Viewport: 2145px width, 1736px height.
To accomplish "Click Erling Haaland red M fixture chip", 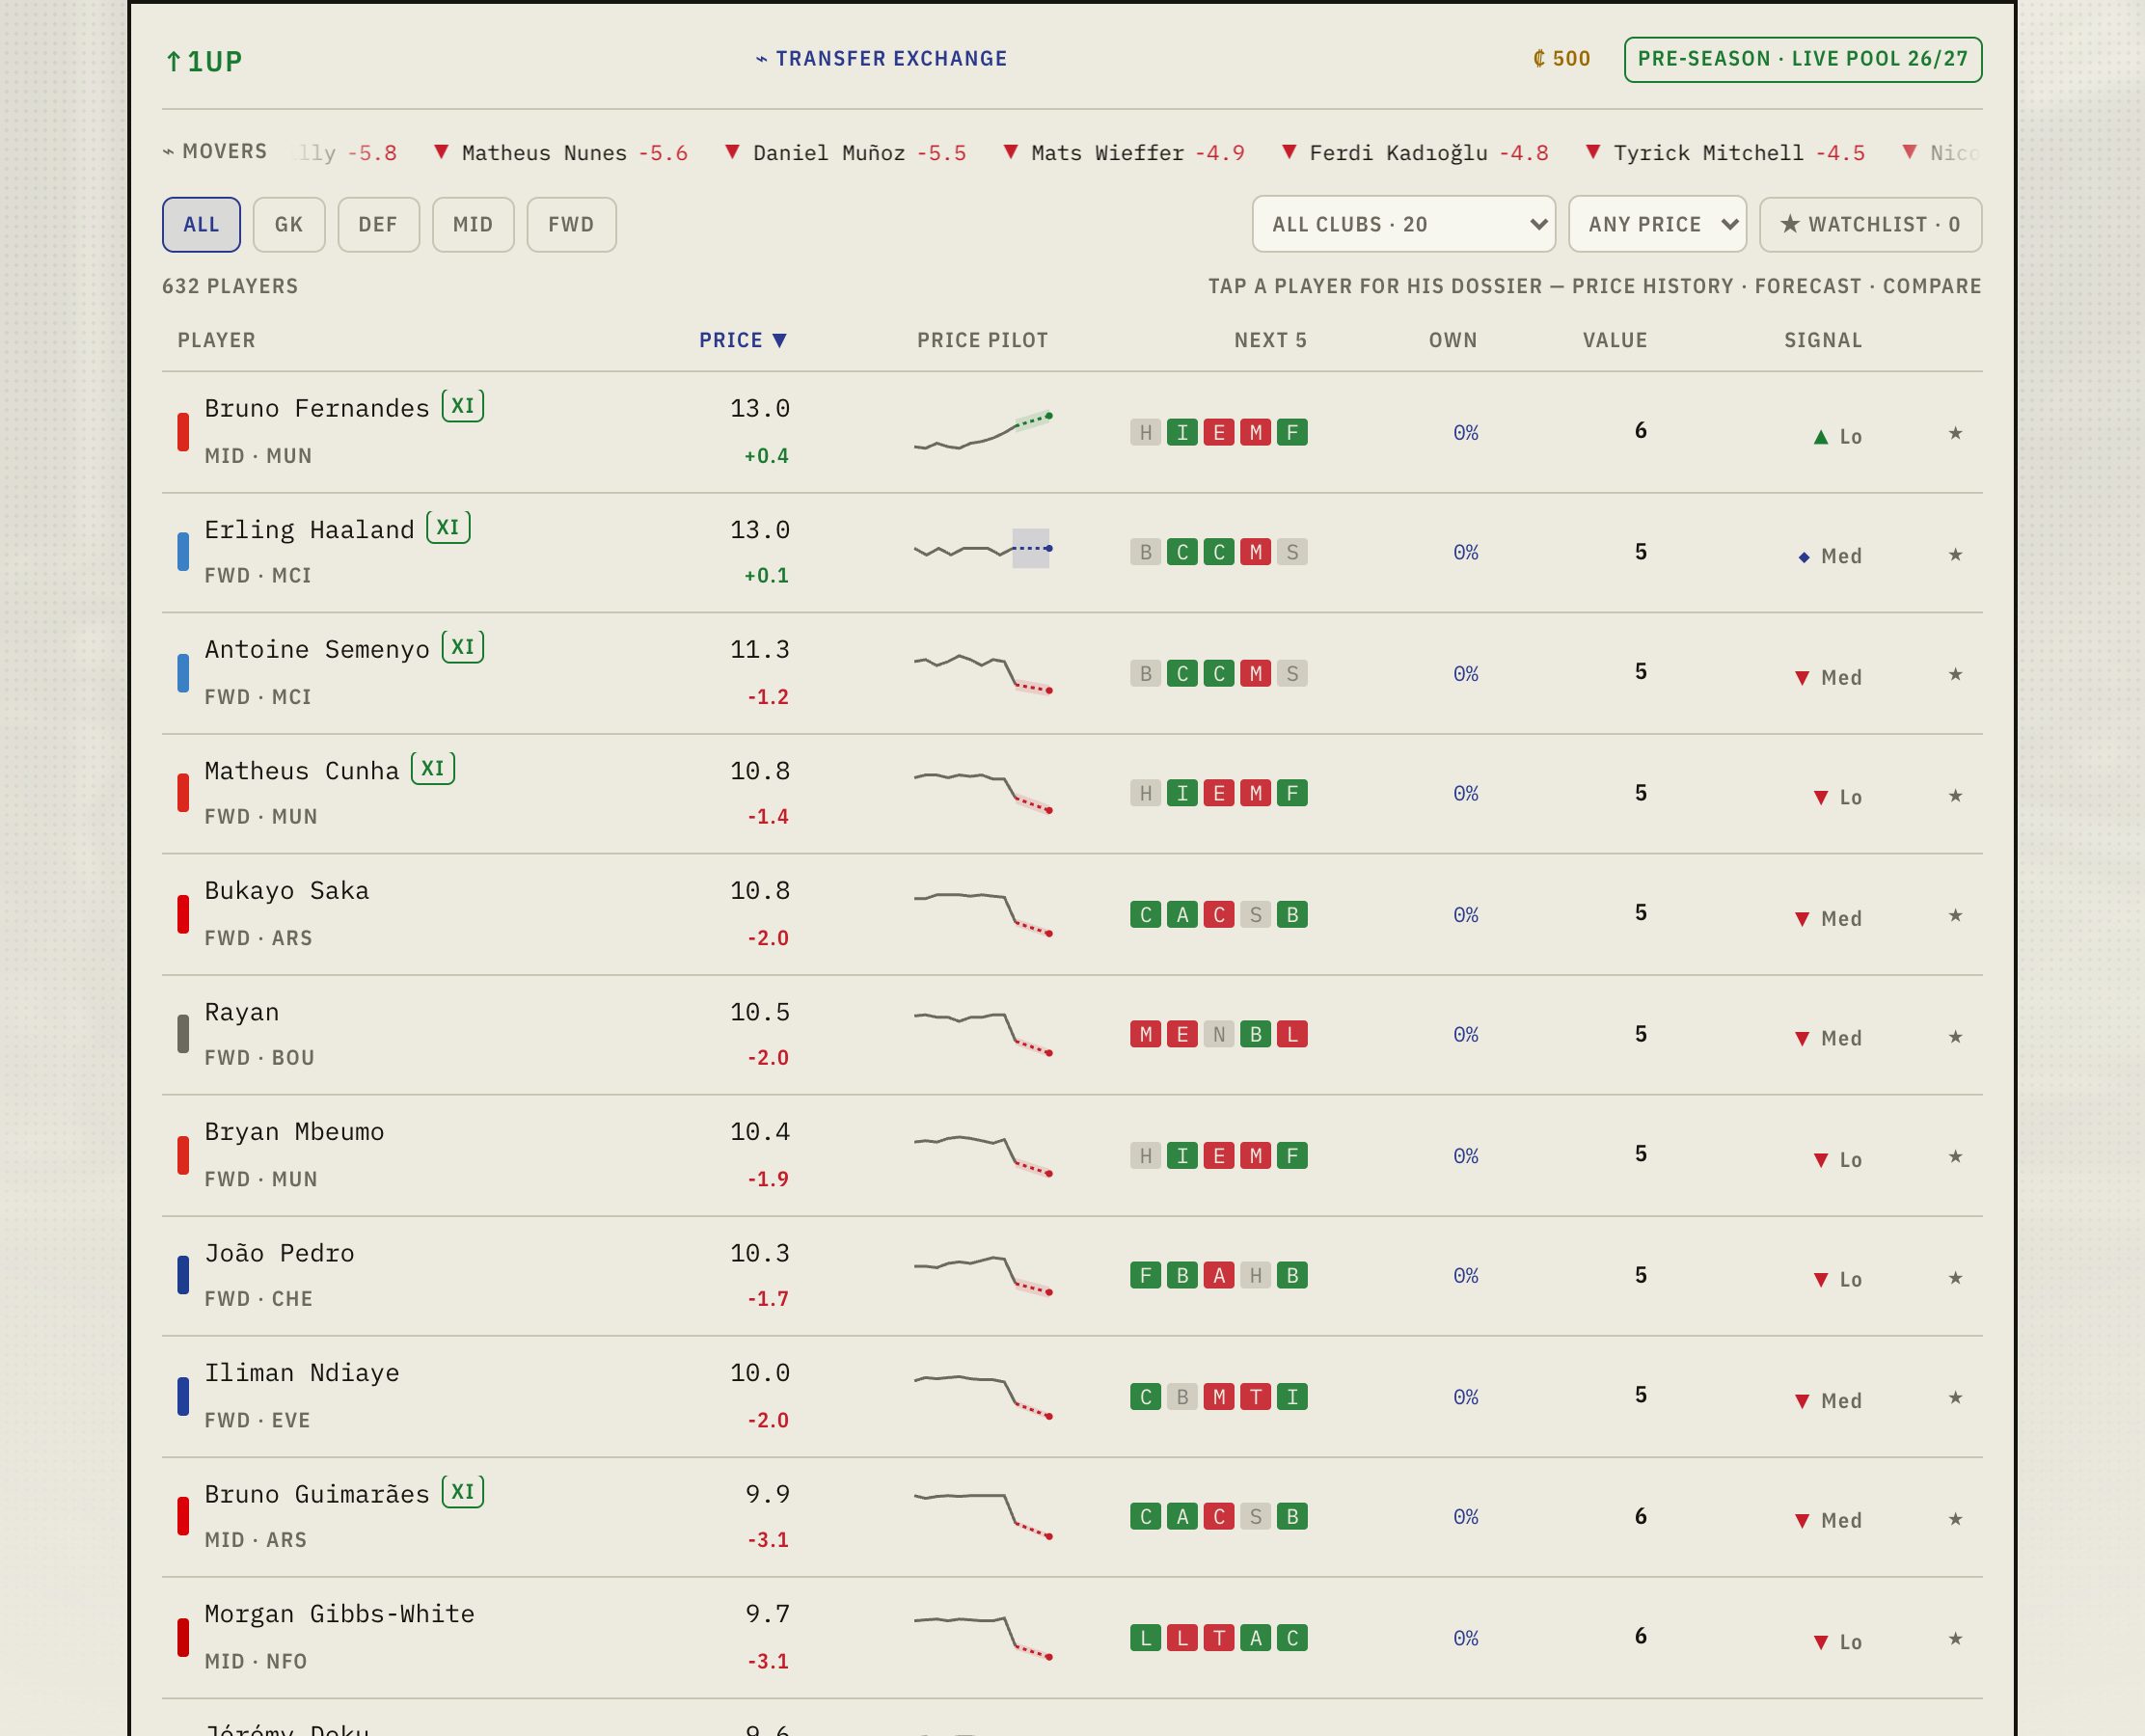I will click(x=1256, y=552).
